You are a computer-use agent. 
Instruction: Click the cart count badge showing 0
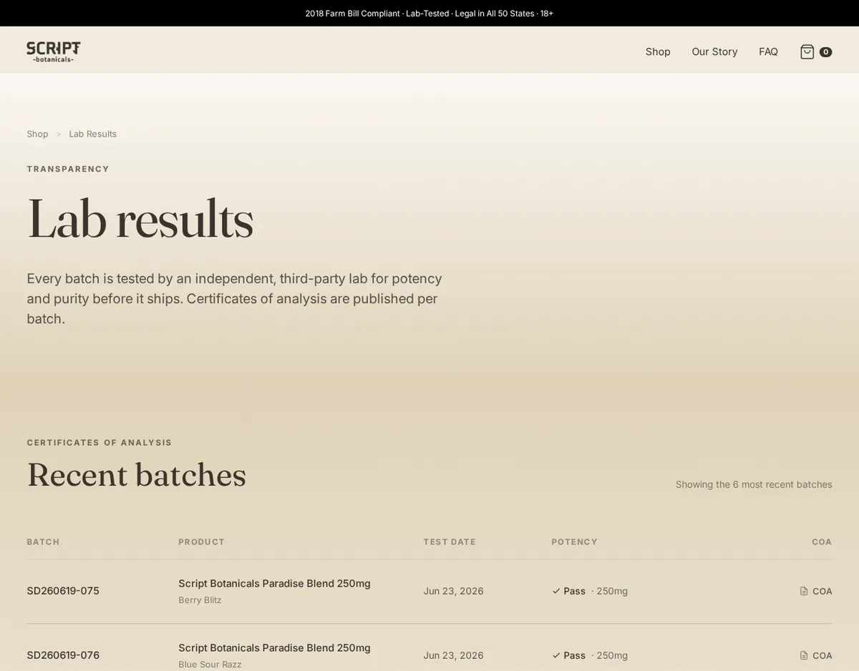[x=825, y=52]
